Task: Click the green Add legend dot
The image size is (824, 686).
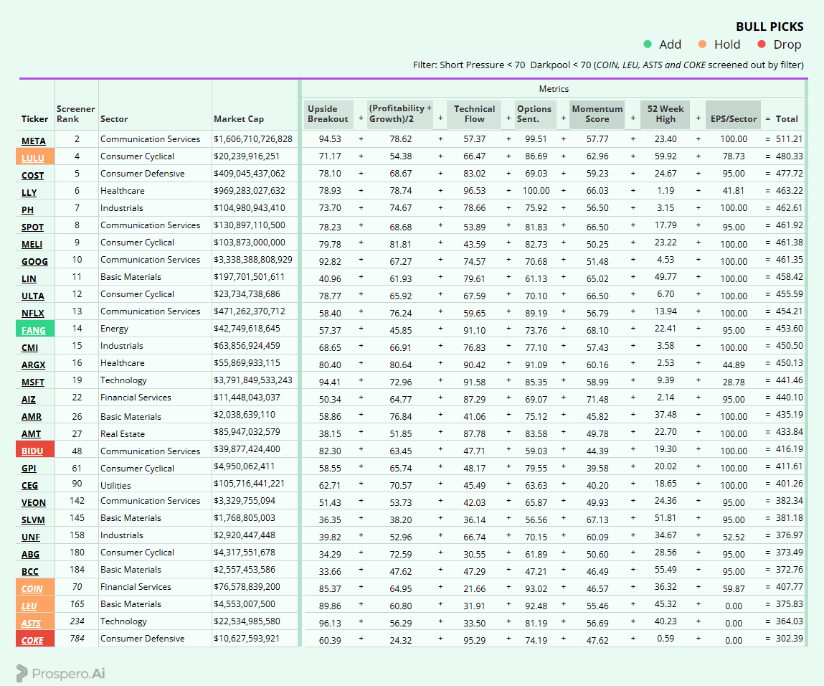Action: (648, 44)
